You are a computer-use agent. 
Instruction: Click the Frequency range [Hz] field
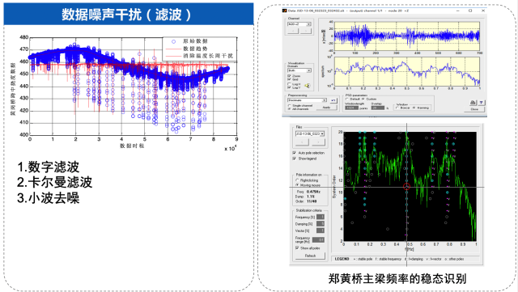click(318, 239)
